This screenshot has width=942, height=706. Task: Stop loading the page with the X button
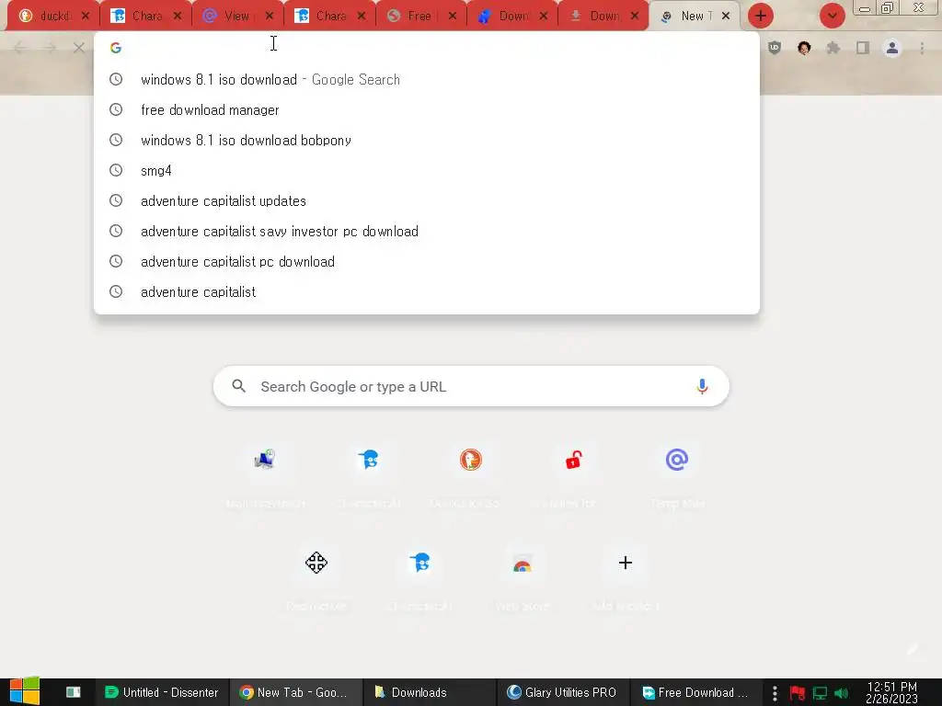(79, 48)
